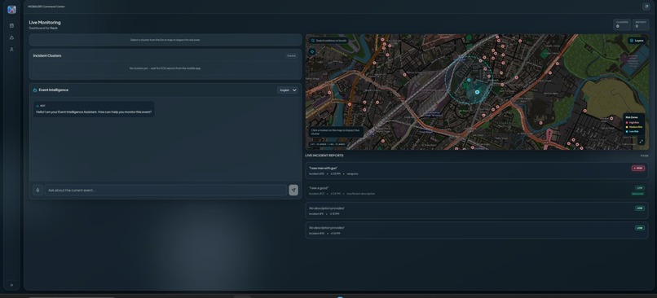Click the Incident Clusters heading

pos(47,55)
